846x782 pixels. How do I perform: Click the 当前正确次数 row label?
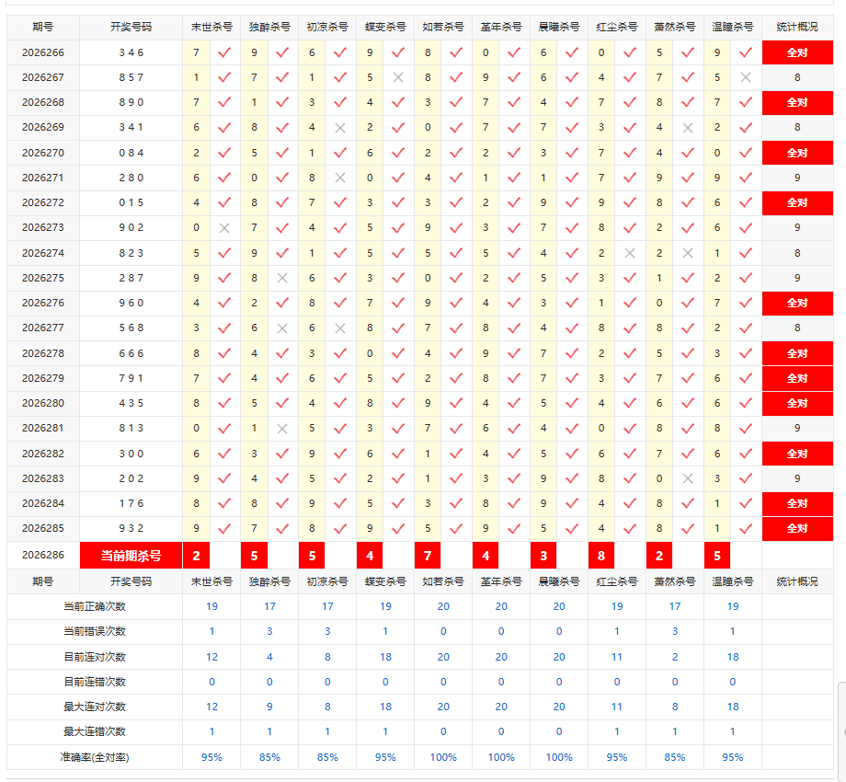pos(95,606)
